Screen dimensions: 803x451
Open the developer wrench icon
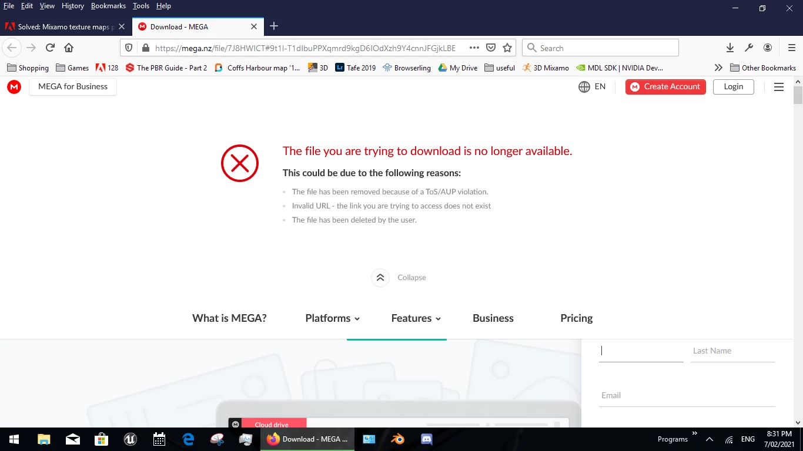[x=749, y=48]
